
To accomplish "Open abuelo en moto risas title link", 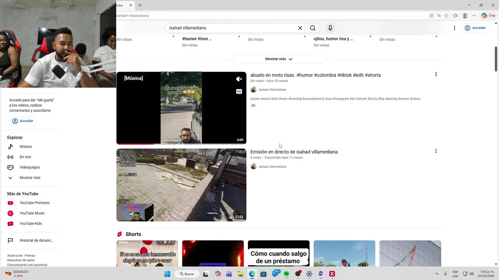I will pos(315,75).
